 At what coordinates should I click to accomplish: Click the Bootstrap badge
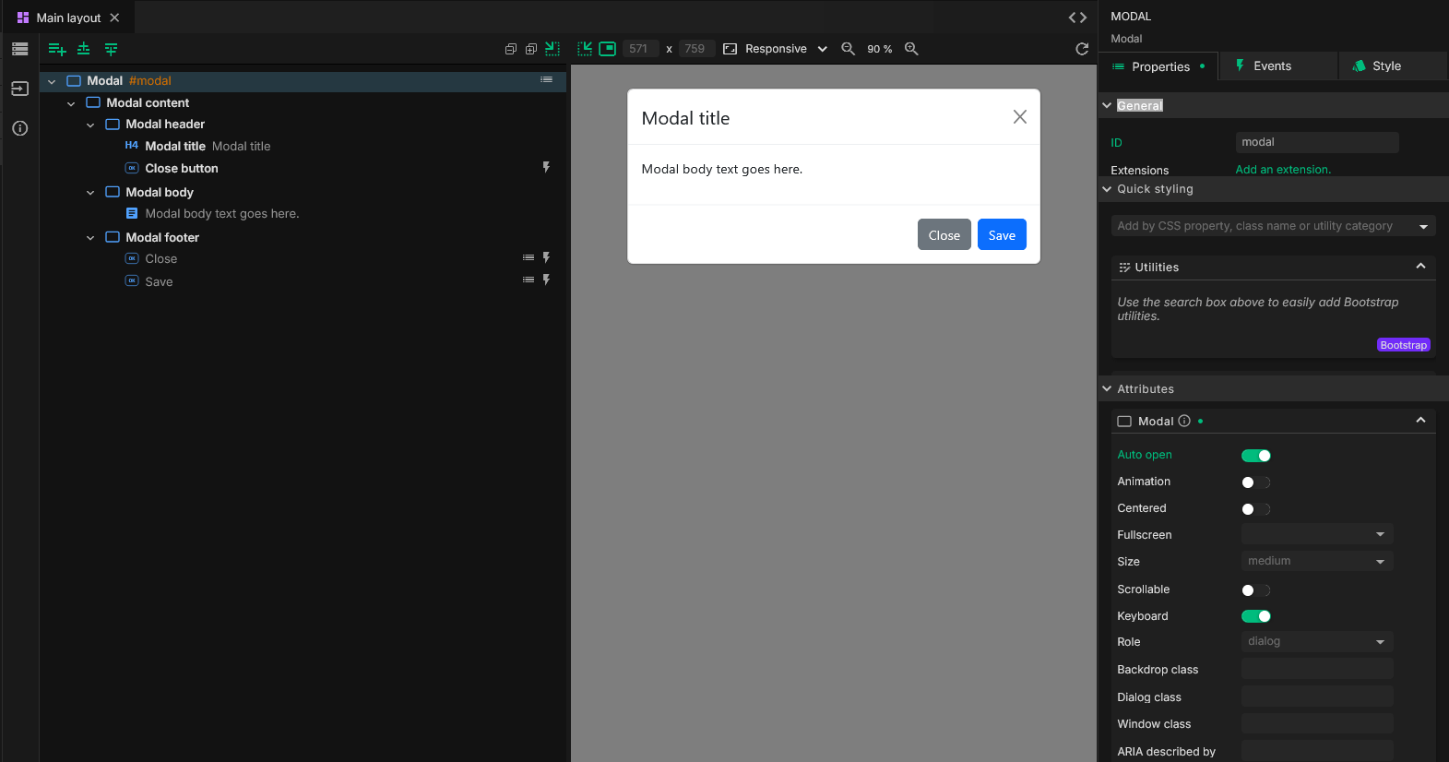[1404, 345]
